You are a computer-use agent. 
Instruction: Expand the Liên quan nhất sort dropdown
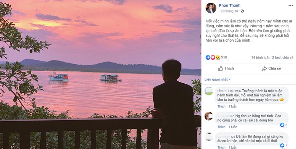point(218,79)
